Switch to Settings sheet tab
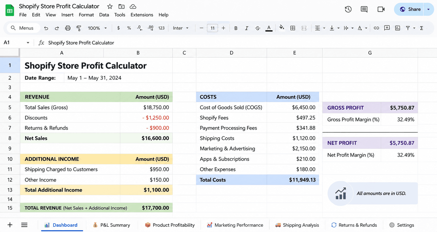The image size is (437, 232). [x=402, y=225]
